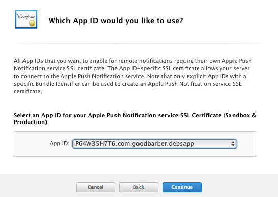This screenshot has width=278, height=197.
Task: Click the 'Select an App ID' section heading
Action: tap(135, 118)
